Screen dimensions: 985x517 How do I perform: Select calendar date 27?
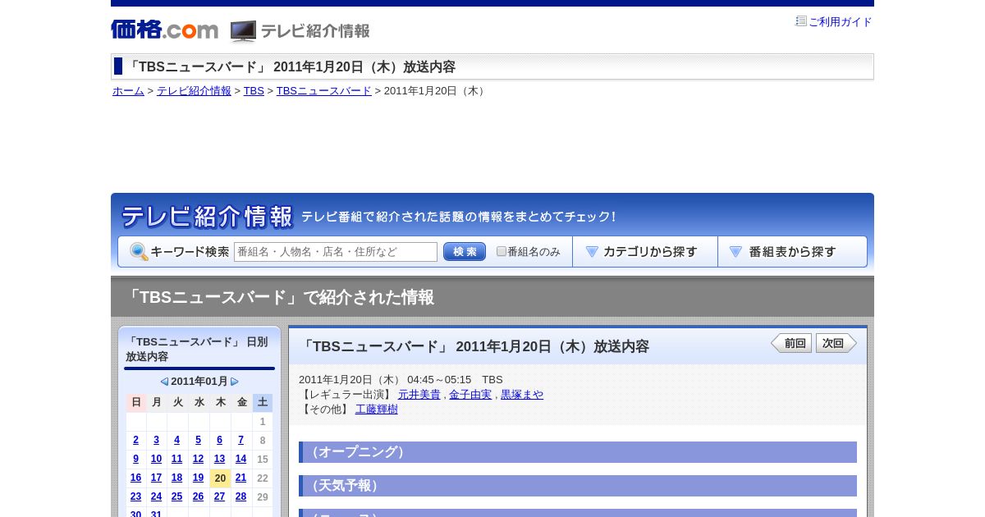coord(219,496)
